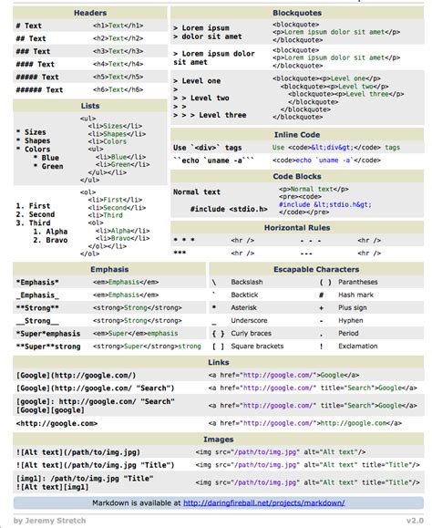Click '[Google](http://google.com/)' link example
The height and width of the screenshot is (528, 432).
click(x=76, y=376)
